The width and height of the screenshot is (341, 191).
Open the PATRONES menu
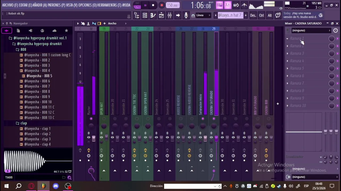[x=56, y=5]
